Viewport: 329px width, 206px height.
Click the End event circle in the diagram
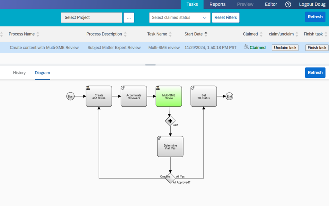[x=229, y=96]
